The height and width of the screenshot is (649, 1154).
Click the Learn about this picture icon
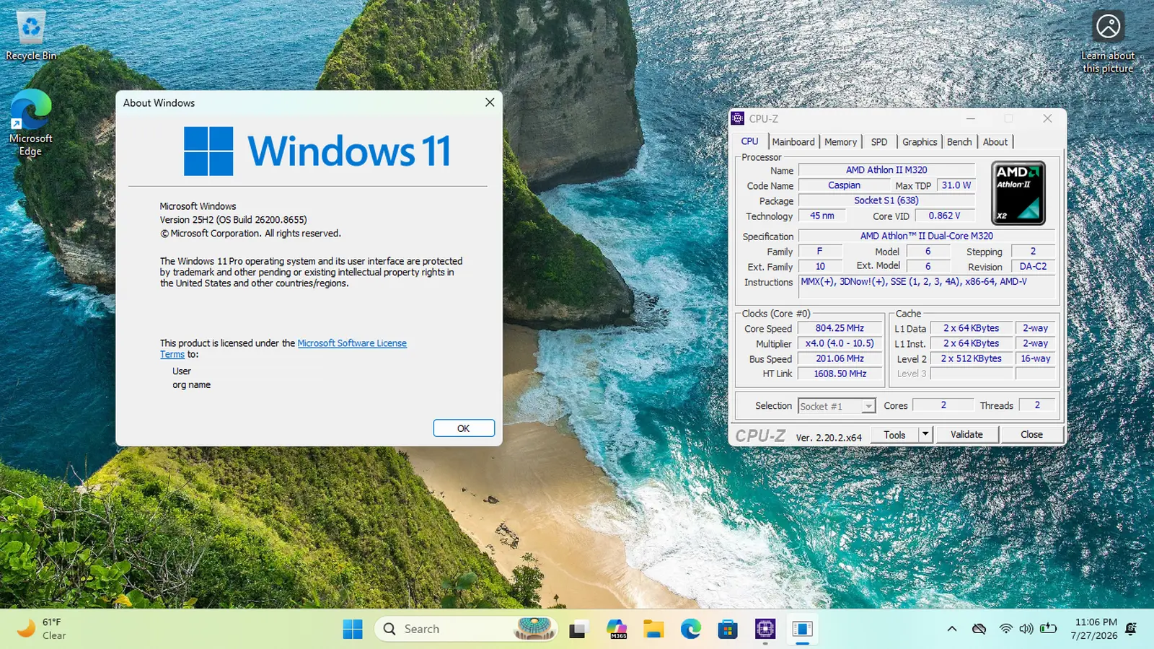click(x=1108, y=42)
